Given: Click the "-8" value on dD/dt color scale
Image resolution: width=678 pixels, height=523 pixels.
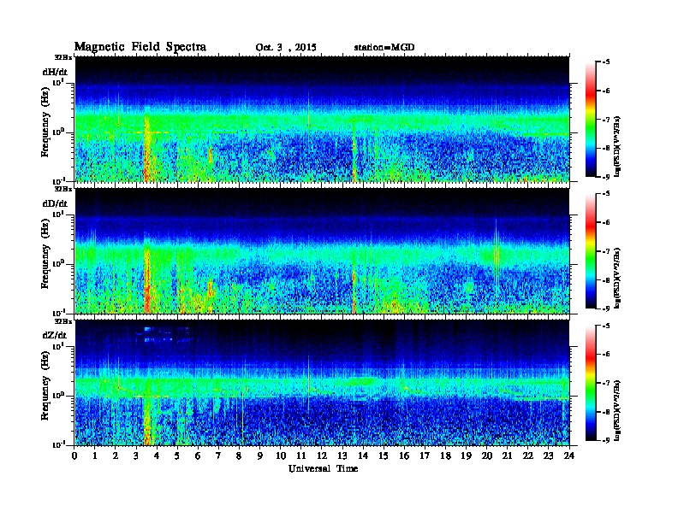Looking at the screenshot, I should coord(606,279).
